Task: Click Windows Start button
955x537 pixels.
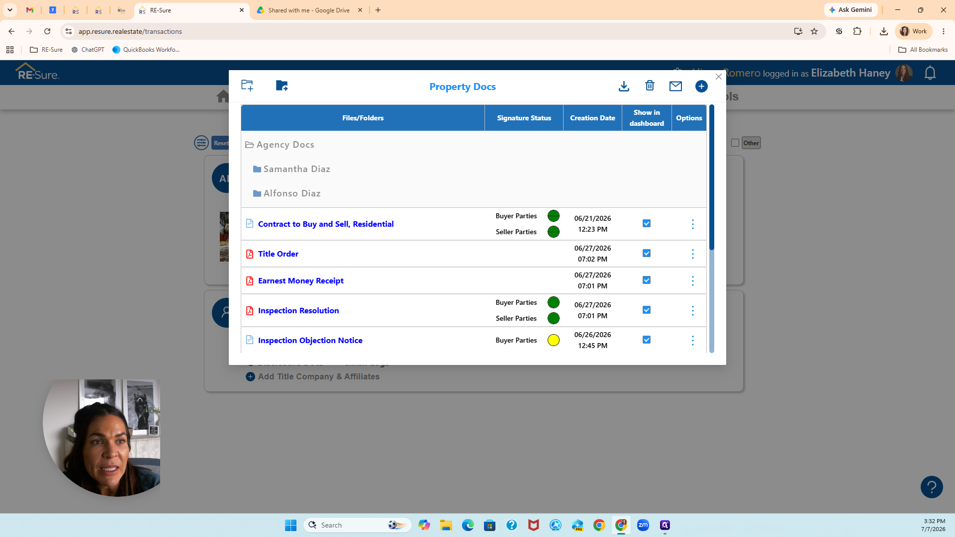Action: coord(291,525)
